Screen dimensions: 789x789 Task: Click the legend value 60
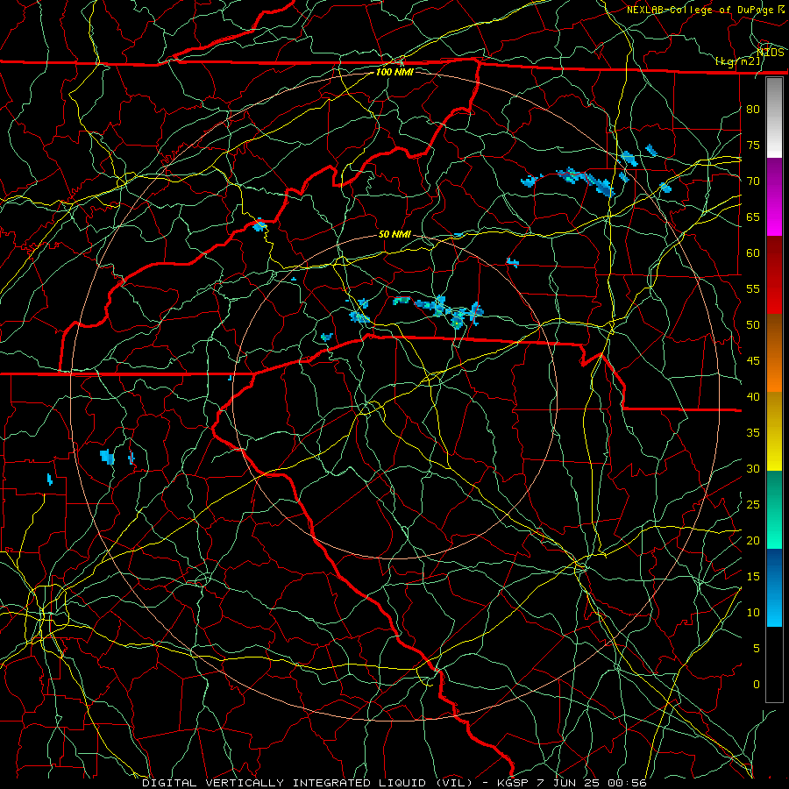coord(753,253)
